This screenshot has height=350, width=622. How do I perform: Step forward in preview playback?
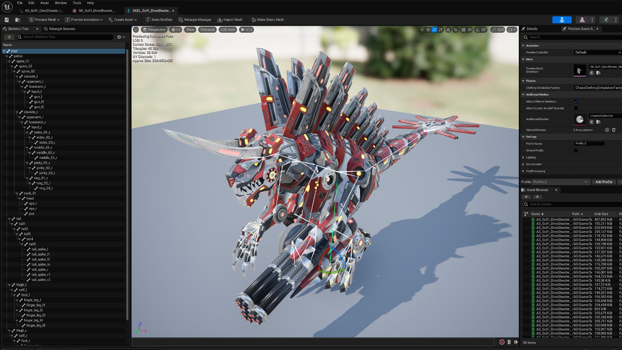click(516, 342)
